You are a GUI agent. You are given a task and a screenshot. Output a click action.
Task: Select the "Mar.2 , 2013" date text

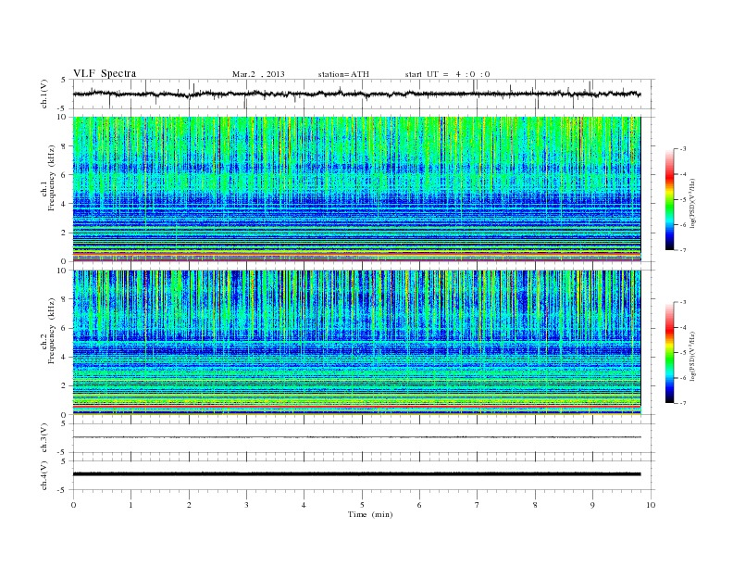click(258, 74)
